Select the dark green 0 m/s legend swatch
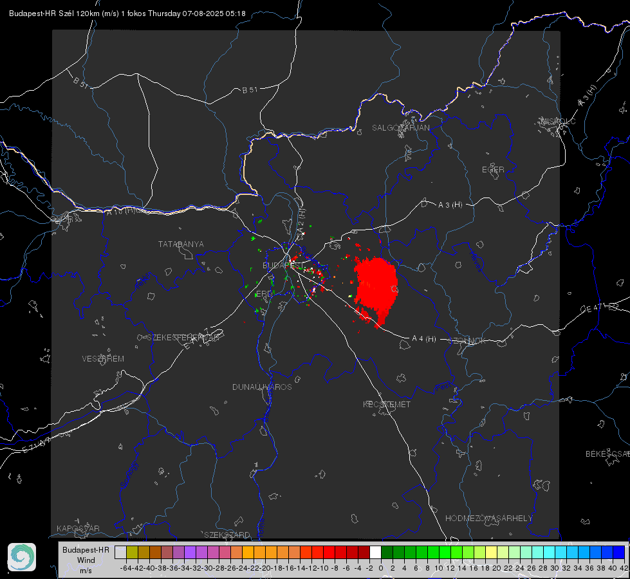Screen dimensions: 630x579 click(x=387, y=552)
